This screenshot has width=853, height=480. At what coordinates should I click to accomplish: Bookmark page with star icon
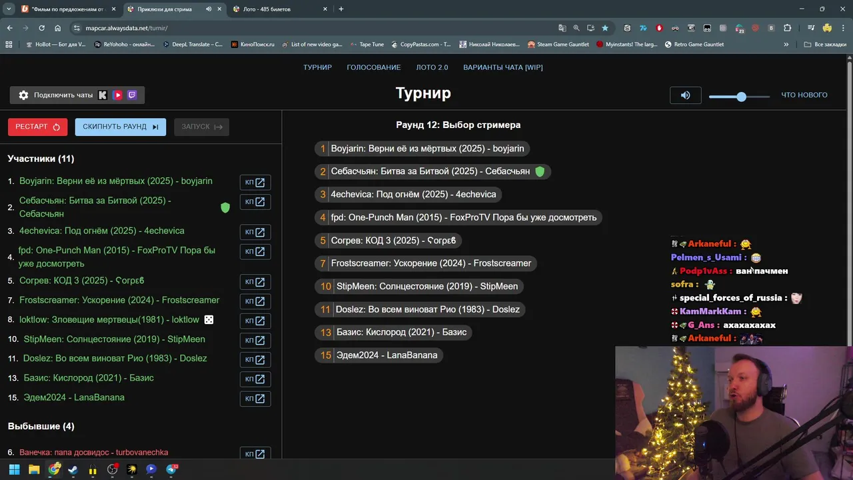click(x=605, y=28)
